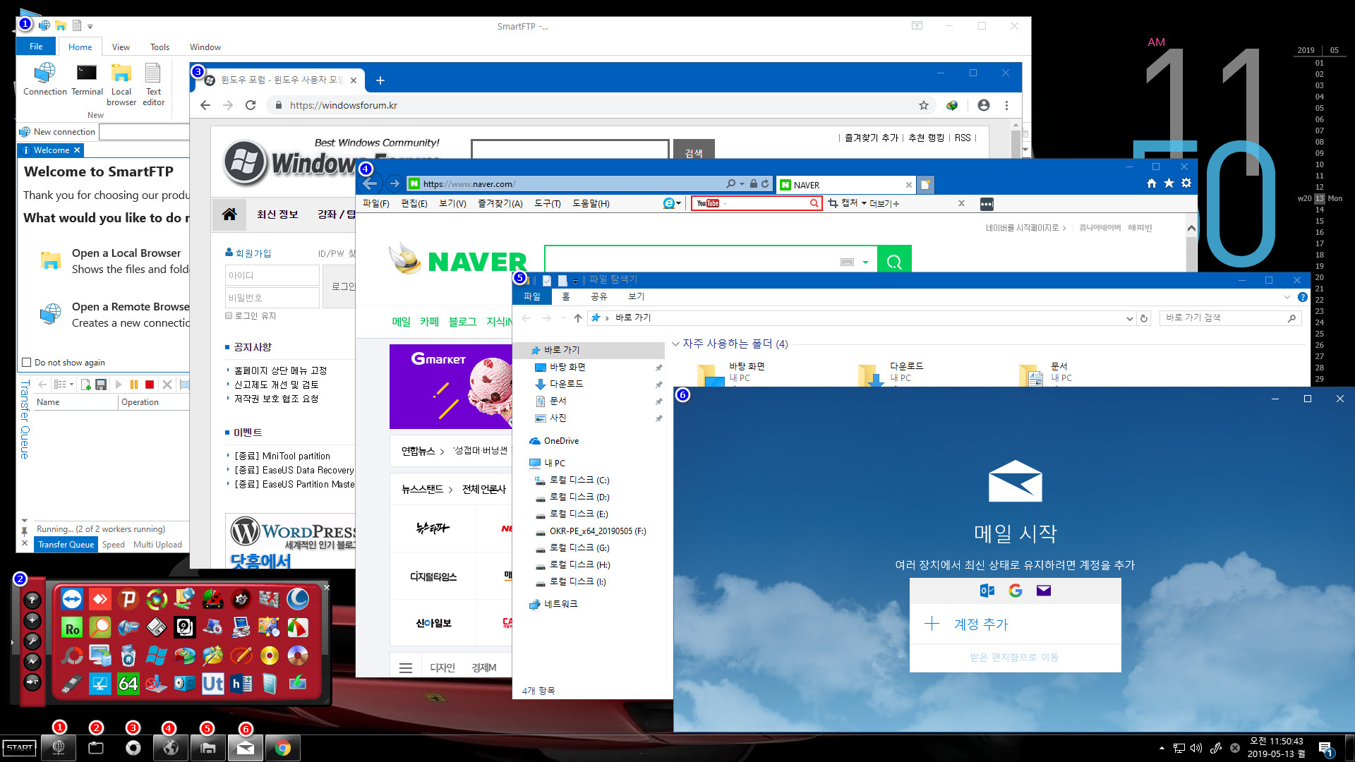Click 계정 추가 in Mail app
Viewport: 1355px width, 762px height.
(1015, 624)
